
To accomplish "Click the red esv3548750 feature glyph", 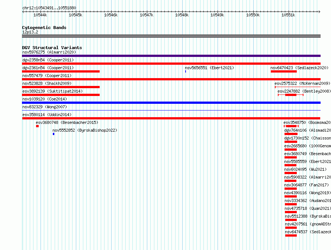I will [x=291, y=126].
